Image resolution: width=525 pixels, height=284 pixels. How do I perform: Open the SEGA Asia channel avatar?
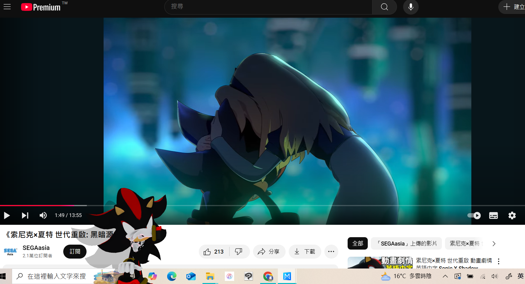click(10, 251)
